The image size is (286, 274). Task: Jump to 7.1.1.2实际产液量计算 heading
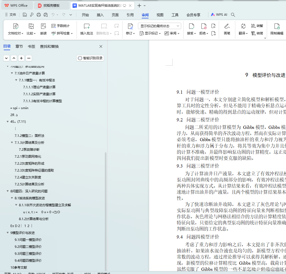(x=39, y=94)
